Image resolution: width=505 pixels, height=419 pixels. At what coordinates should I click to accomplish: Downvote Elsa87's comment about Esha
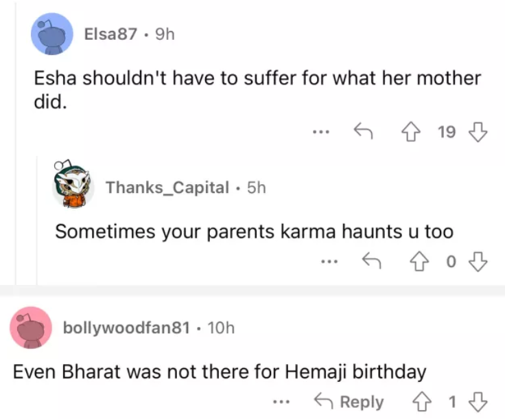(478, 131)
